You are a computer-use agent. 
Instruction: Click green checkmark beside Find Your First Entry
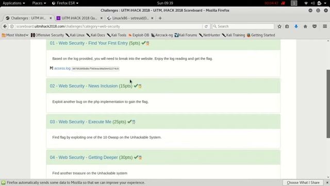tap(143, 43)
